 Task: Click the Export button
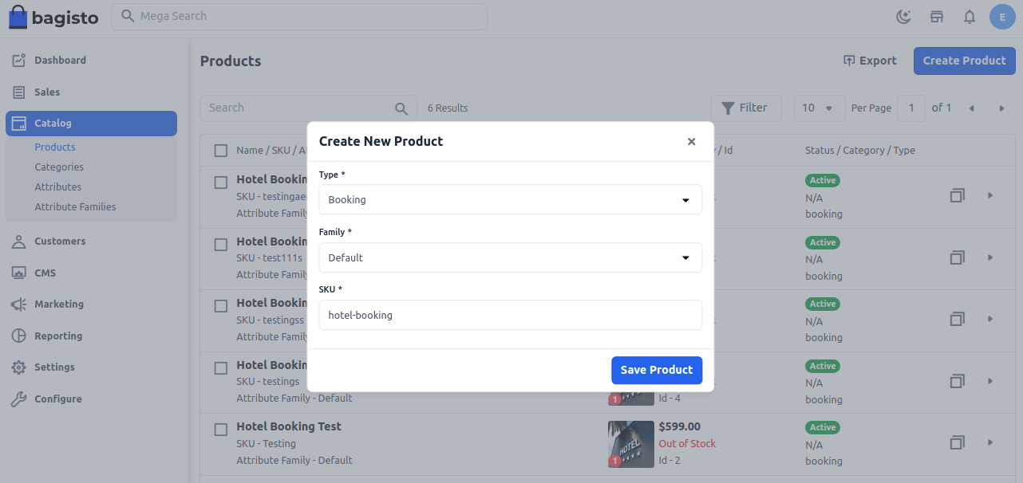tap(870, 61)
